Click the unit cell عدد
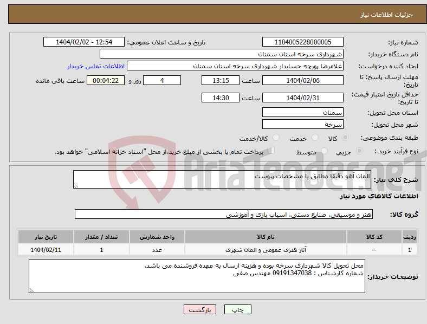The image size is (427, 324). click(157, 249)
